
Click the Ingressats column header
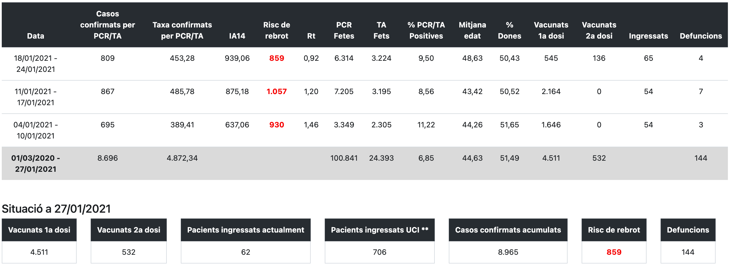(x=648, y=36)
